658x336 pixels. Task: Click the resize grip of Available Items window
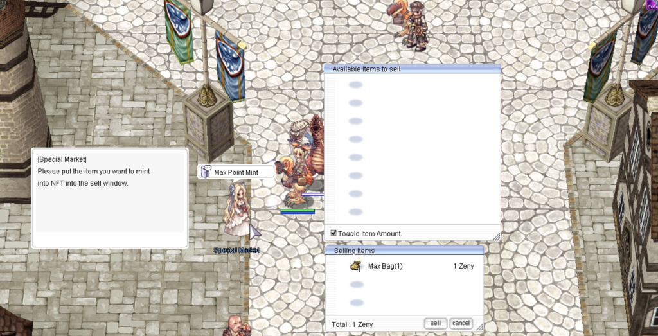[x=496, y=236]
